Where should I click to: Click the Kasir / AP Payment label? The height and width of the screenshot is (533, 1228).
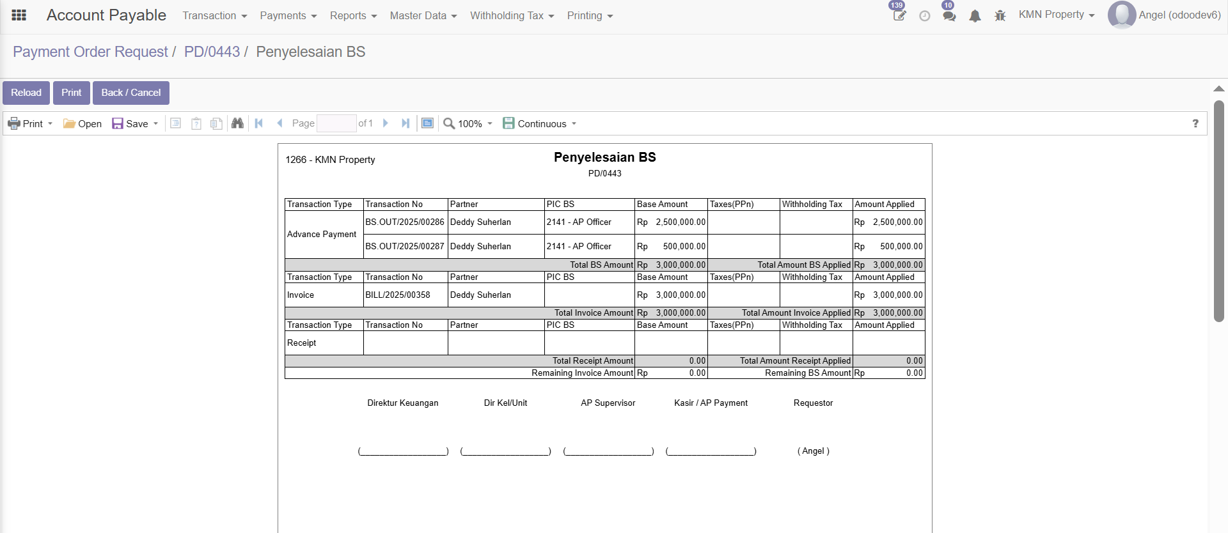(711, 403)
